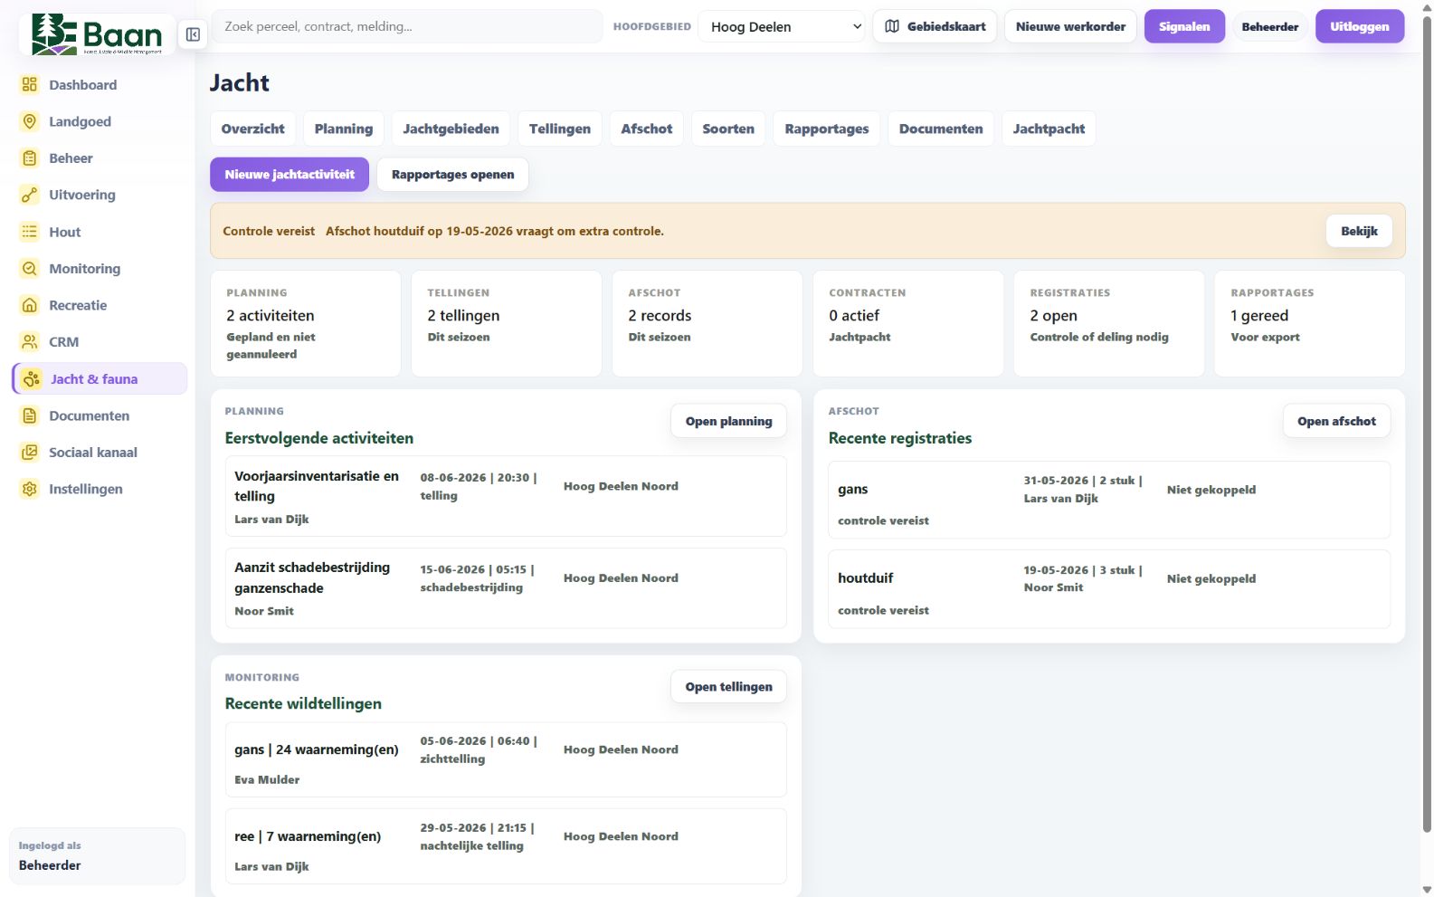Click the Uitloggen button
This screenshot has width=1434, height=897.
[1359, 26]
